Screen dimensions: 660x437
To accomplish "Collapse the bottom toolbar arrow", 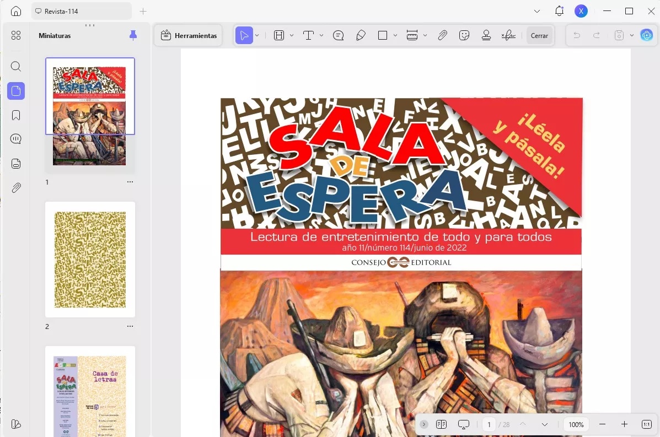I will (x=424, y=424).
